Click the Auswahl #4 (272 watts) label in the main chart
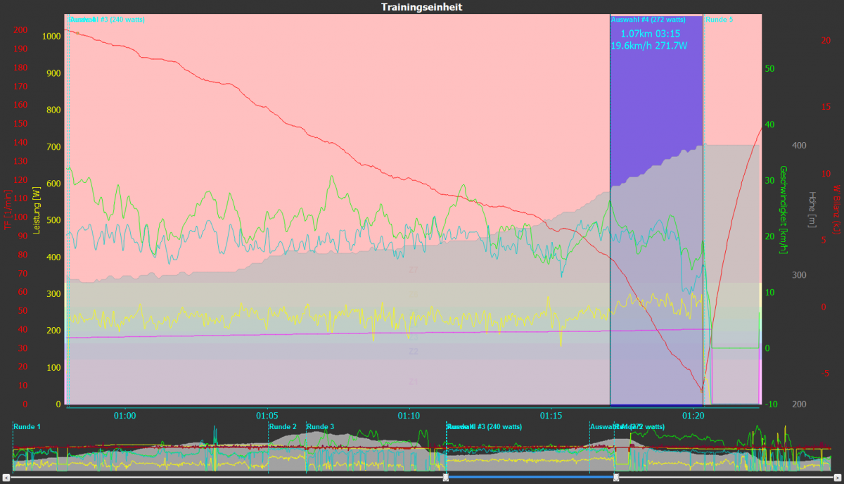Screen dimensions: 844x484 (648, 20)
